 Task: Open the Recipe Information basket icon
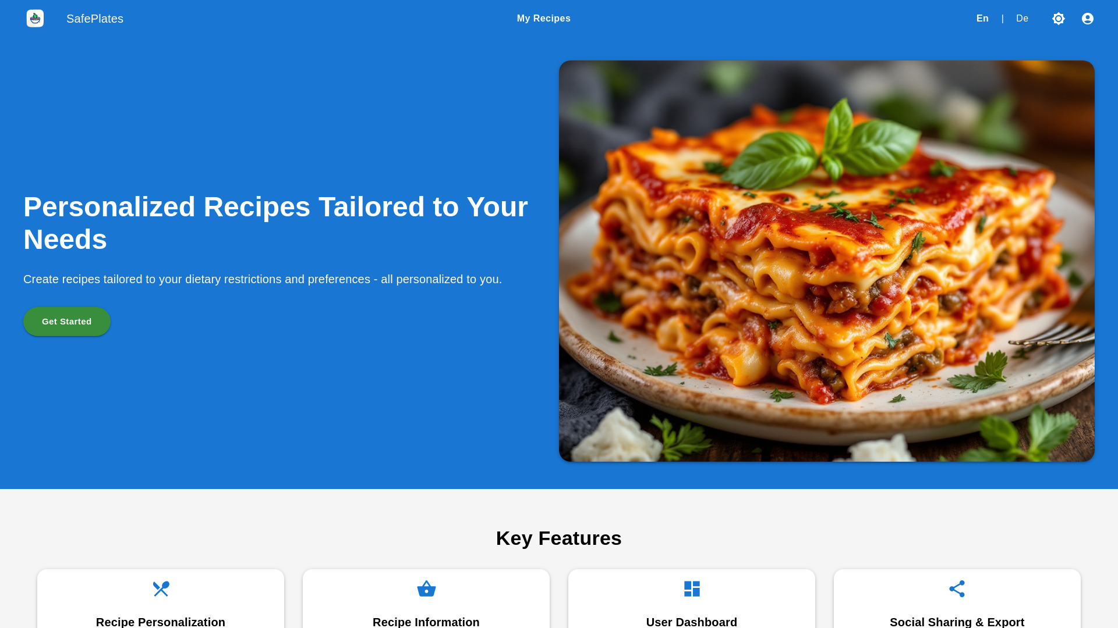click(426, 588)
